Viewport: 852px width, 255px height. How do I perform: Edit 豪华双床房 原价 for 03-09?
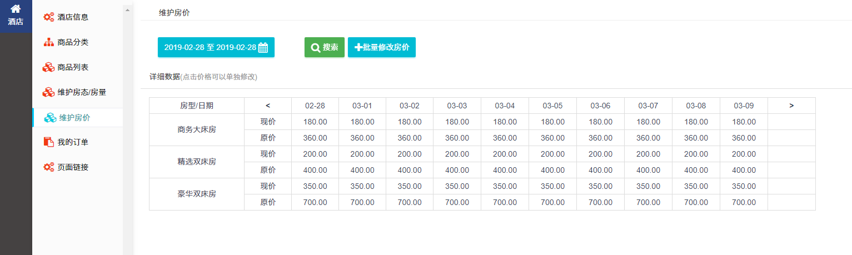[x=744, y=202]
